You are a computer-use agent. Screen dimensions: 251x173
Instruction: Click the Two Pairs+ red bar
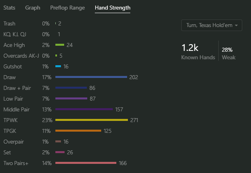click(86, 163)
